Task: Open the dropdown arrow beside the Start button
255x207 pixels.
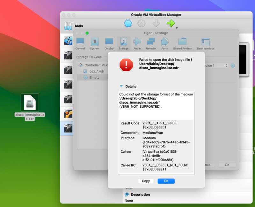Action: (177, 28)
